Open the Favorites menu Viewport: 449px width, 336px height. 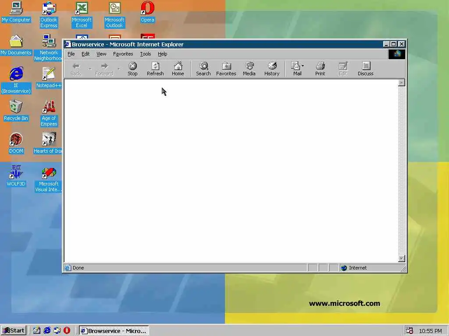[x=123, y=54]
